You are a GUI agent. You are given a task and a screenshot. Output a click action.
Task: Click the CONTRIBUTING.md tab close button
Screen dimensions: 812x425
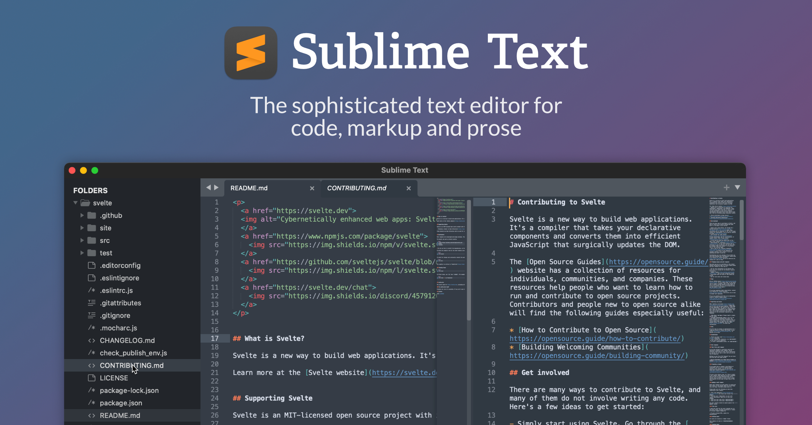409,188
